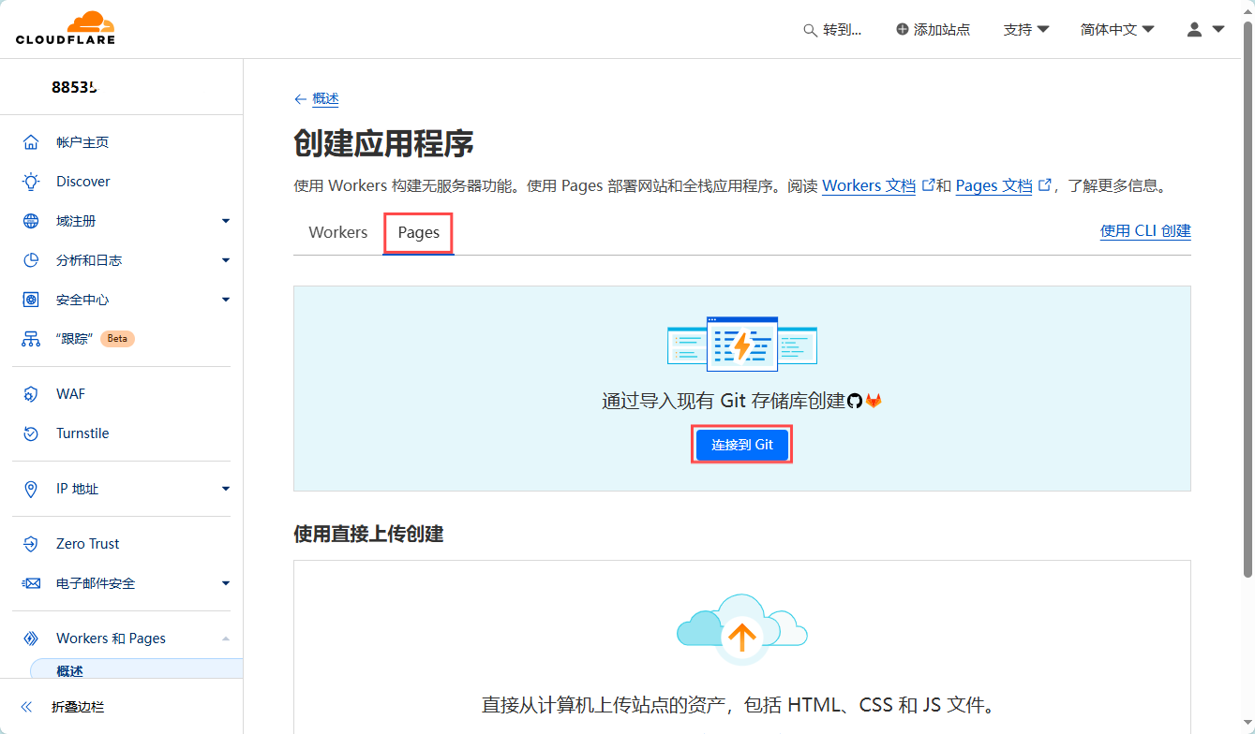This screenshot has width=1255, height=734.
Task: Click the 使用 CLI 创建 link
Action: coord(1145,231)
